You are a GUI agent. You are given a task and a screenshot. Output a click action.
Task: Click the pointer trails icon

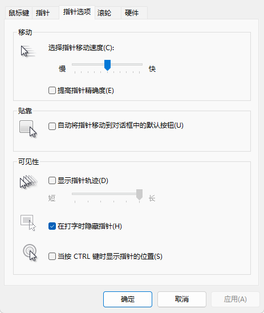(29, 181)
